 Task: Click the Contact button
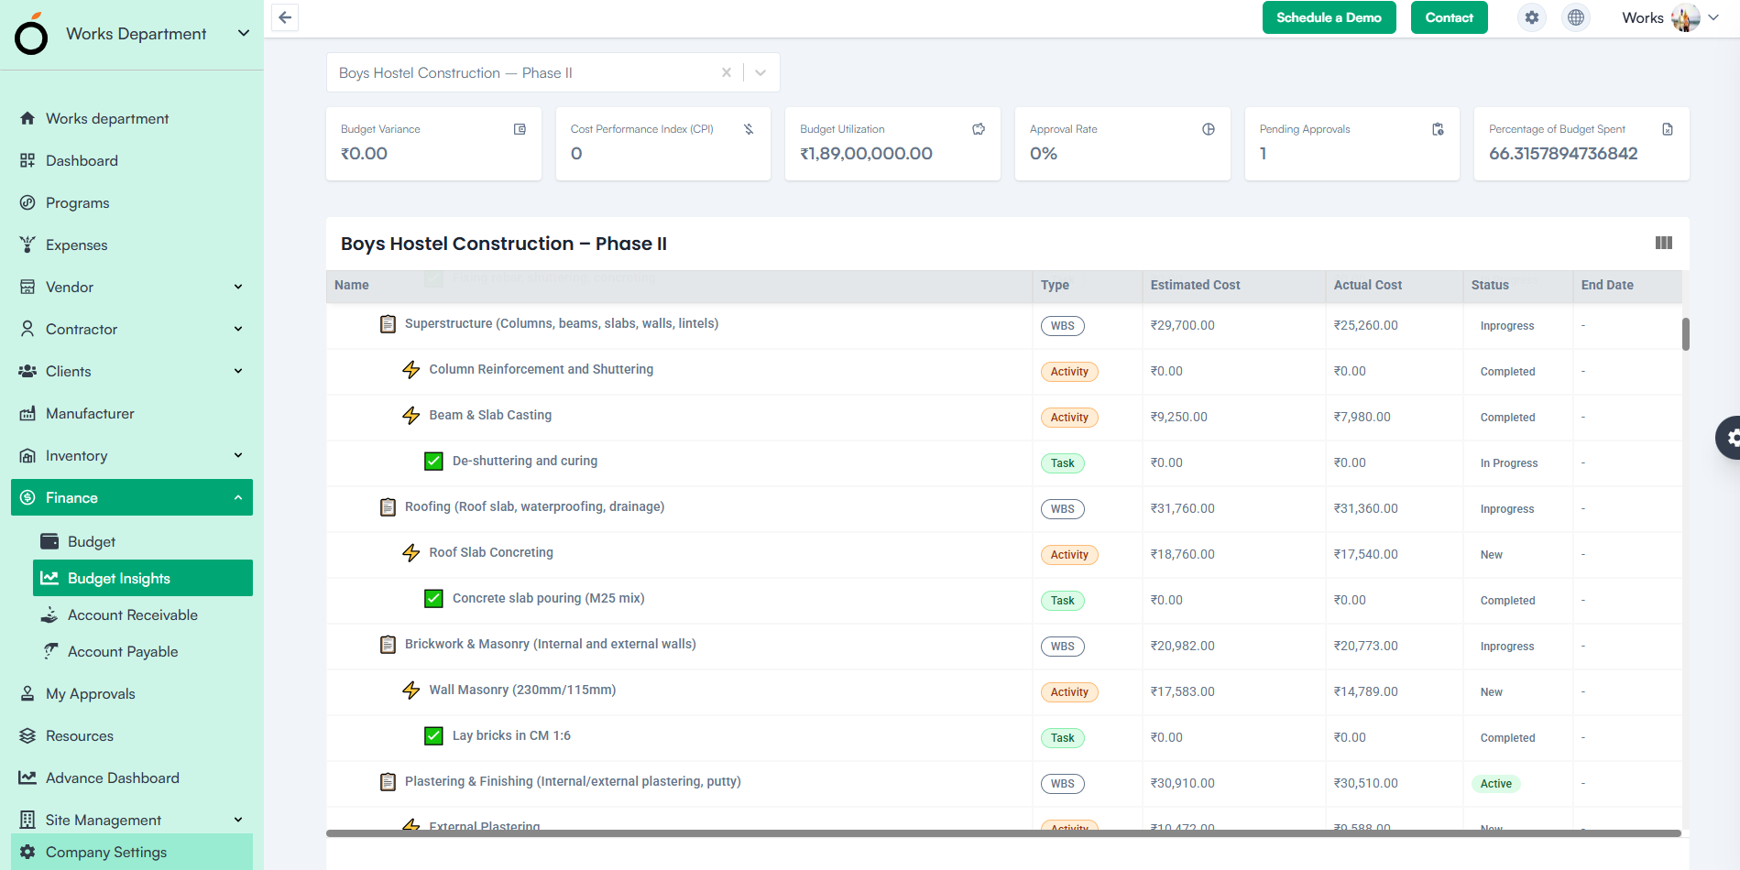pyautogui.click(x=1449, y=17)
